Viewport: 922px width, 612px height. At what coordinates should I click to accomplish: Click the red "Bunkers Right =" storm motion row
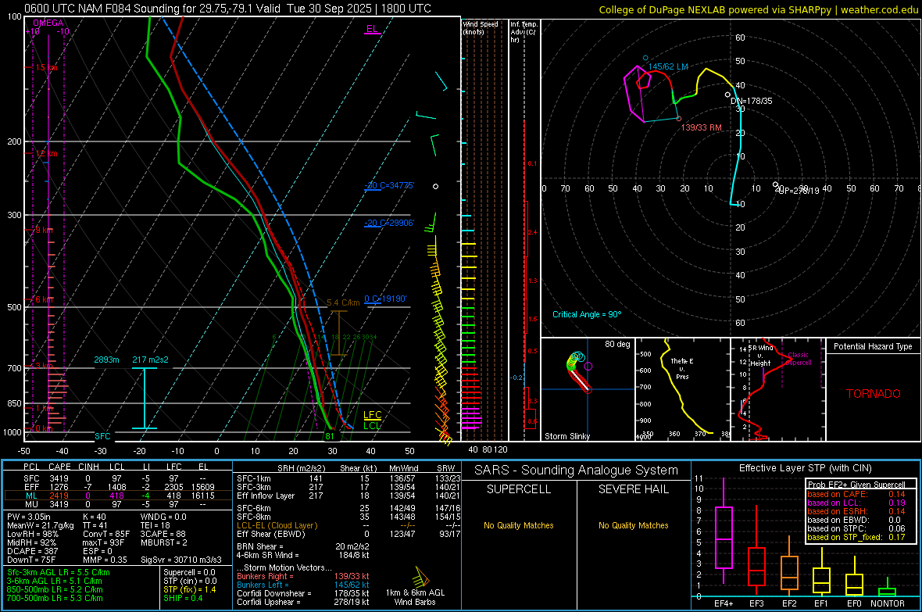(303, 576)
